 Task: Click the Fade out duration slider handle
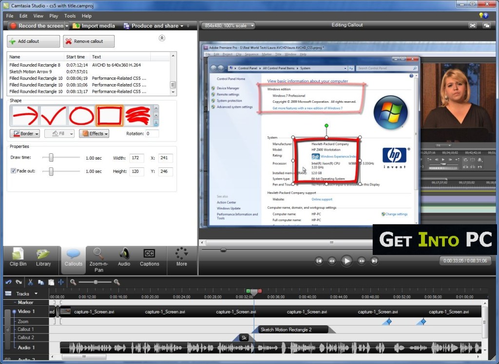pyautogui.click(x=51, y=171)
